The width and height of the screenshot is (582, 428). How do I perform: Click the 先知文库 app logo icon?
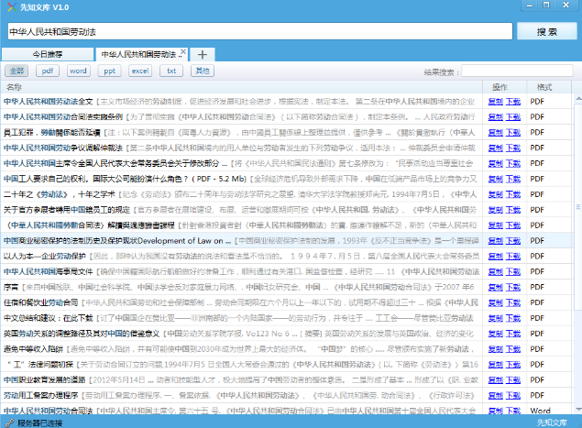pyautogui.click(x=9, y=7)
